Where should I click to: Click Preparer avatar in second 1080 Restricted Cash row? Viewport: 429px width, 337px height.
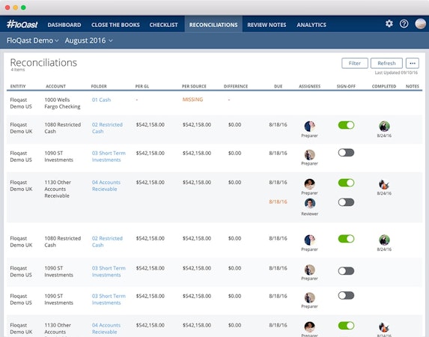coord(309,240)
